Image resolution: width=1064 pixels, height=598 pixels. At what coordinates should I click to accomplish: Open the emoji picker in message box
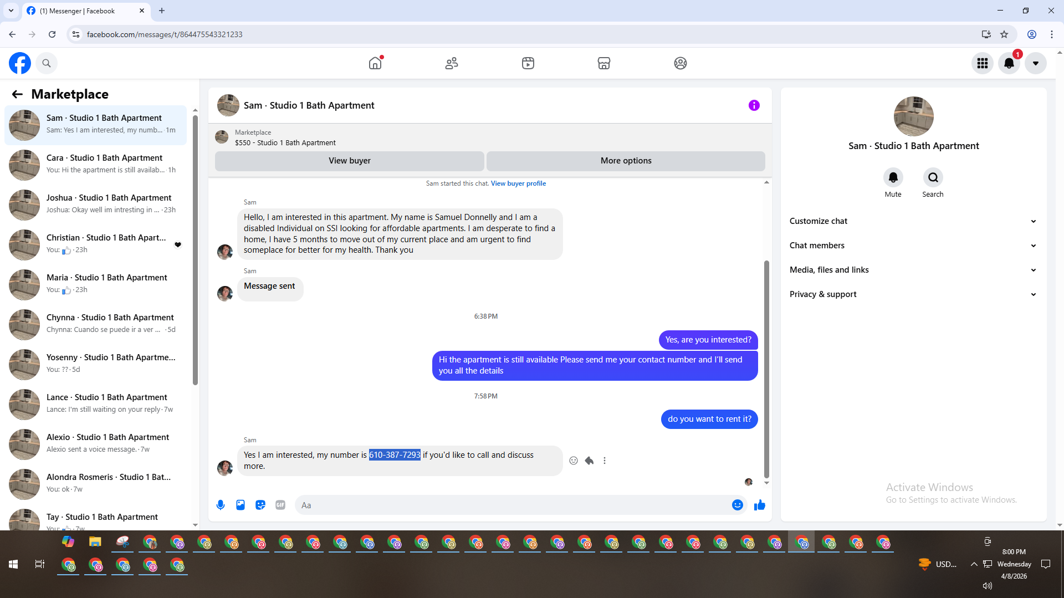point(738,505)
